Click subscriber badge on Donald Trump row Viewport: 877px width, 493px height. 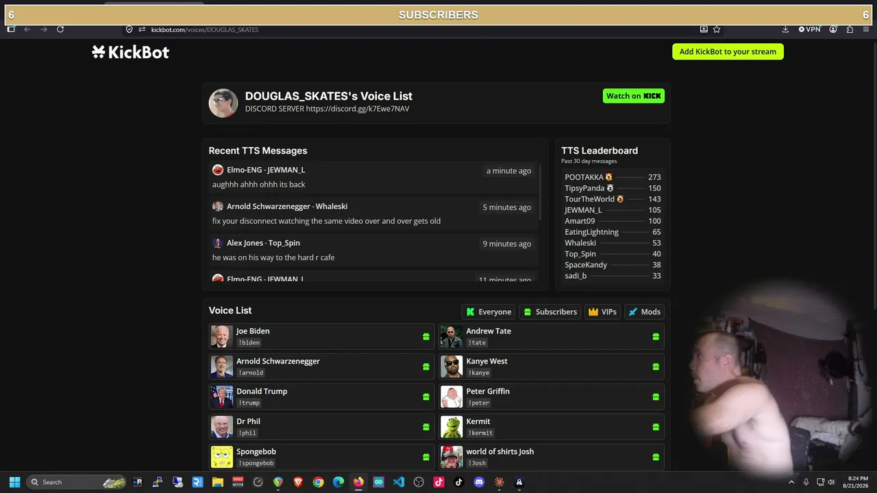(426, 397)
